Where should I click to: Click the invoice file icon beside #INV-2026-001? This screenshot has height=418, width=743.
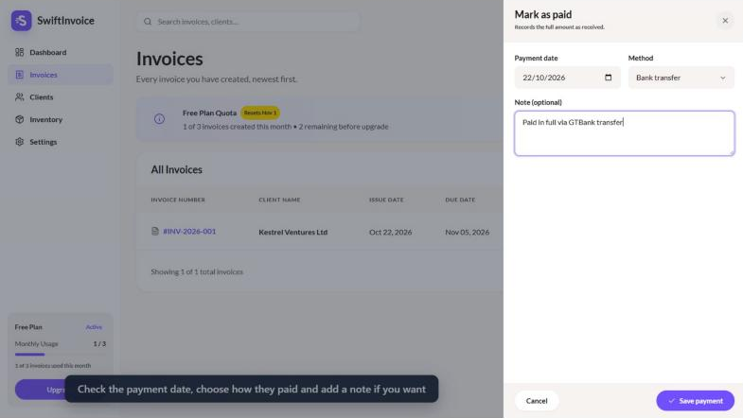coord(155,231)
